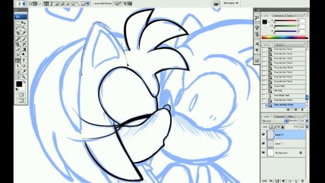Image resolution: width=325 pixels, height=183 pixels.
Task: Select the Background layer row
Action: [283, 152]
